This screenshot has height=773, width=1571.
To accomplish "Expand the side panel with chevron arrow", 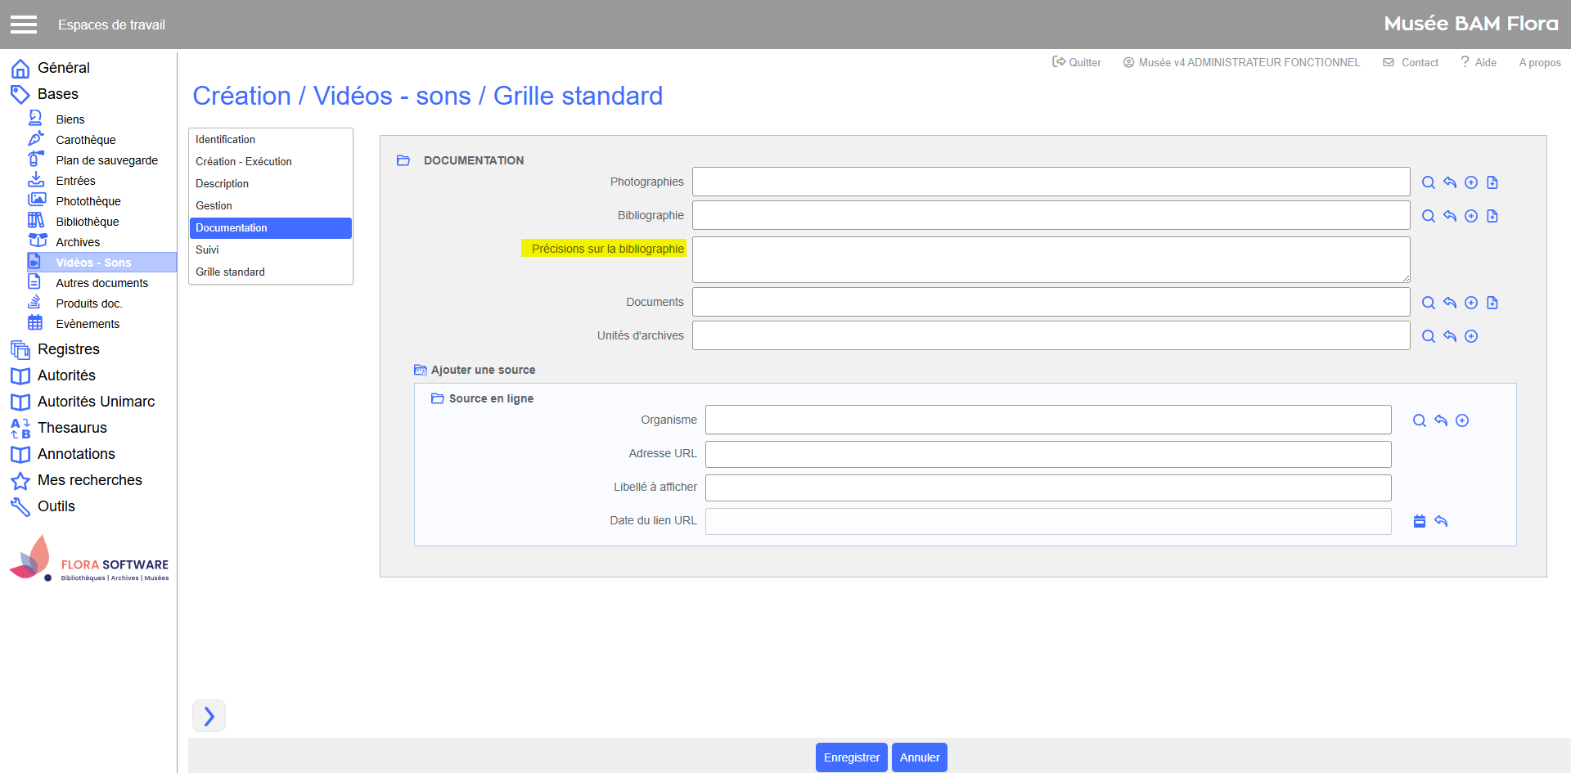I will click(x=209, y=716).
